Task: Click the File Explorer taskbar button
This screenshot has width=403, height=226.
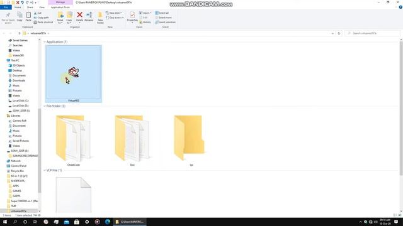Action: click(x=130, y=222)
